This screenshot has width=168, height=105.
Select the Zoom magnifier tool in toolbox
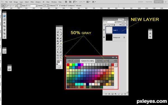[x=61, y=58]
